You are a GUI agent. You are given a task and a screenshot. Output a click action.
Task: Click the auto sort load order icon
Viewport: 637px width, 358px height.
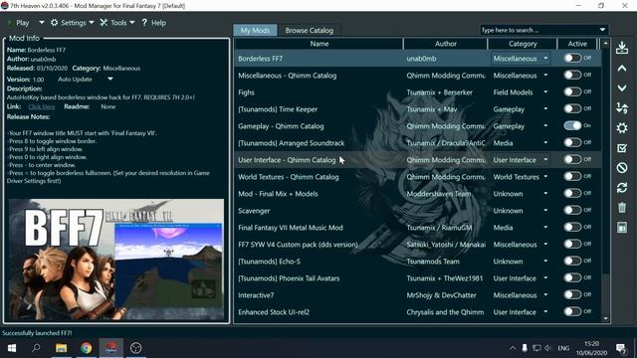(x=621, y=108)
